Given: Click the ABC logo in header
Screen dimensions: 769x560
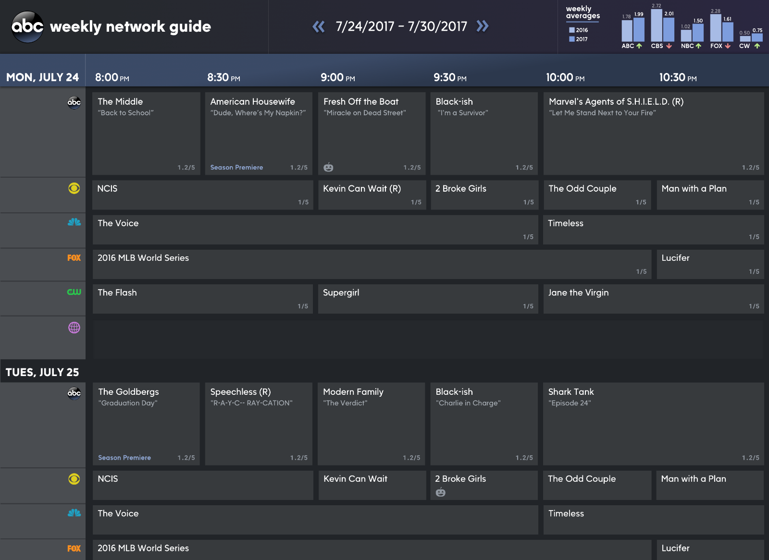Looking at the screenshot, I should pos(27,27).
